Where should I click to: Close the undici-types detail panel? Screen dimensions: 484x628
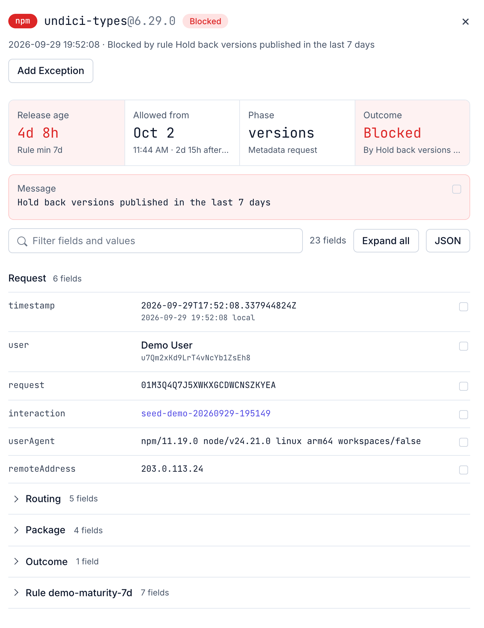click(465, 22)
